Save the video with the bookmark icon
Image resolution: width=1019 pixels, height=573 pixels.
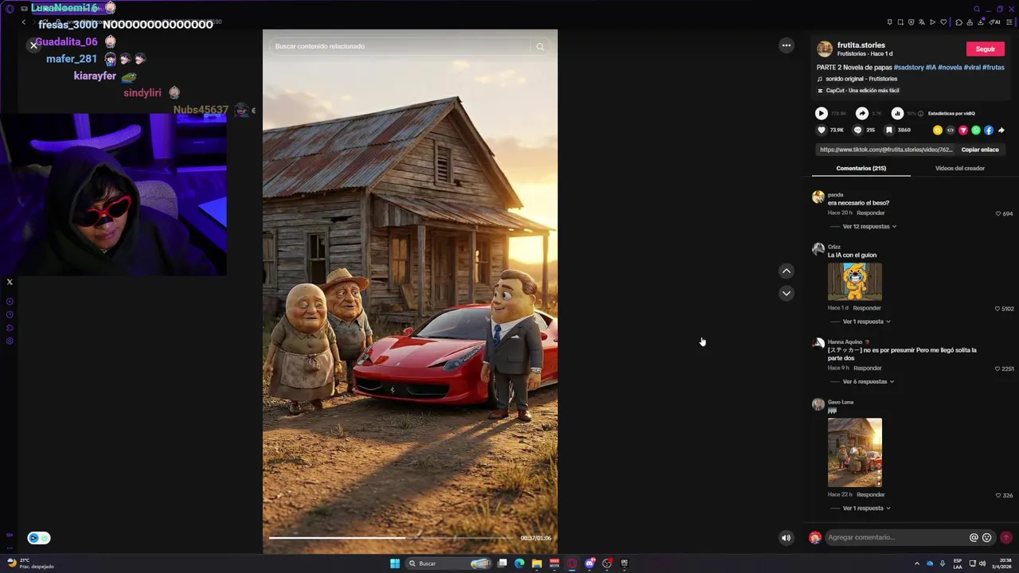tap(889, 130)
